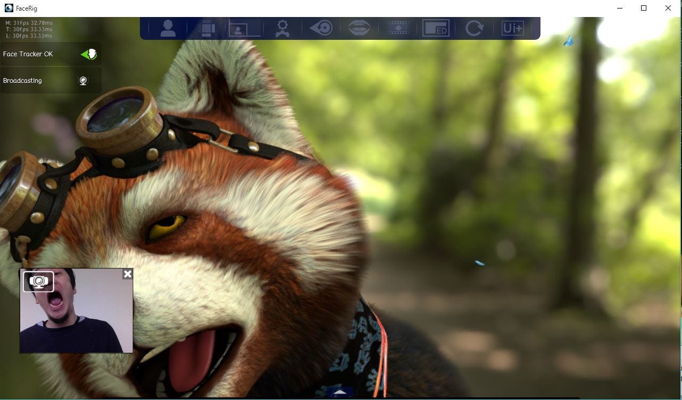This screenshot has height=400, width=682.
Task: Close the webcam preview with the X
Action: (128, 274)
